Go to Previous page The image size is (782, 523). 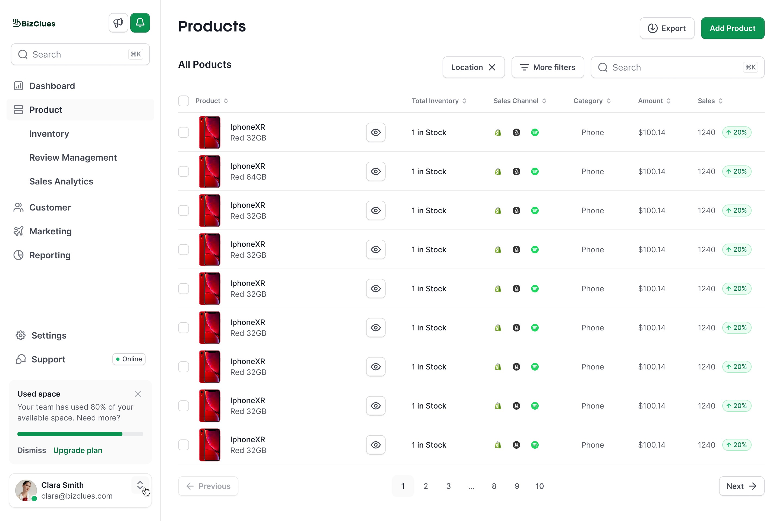pyautogui.click(x=208, y=487)
